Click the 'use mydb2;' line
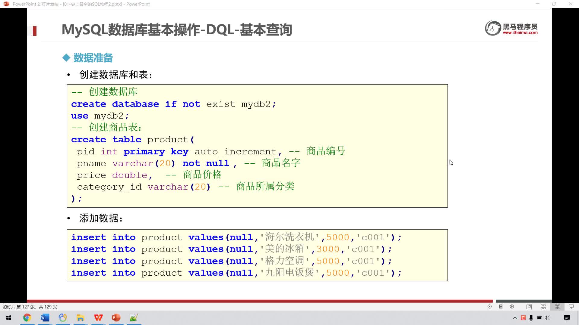Image resolution: width=579 pixels, height=325 pixels. (x=100, y=116)
